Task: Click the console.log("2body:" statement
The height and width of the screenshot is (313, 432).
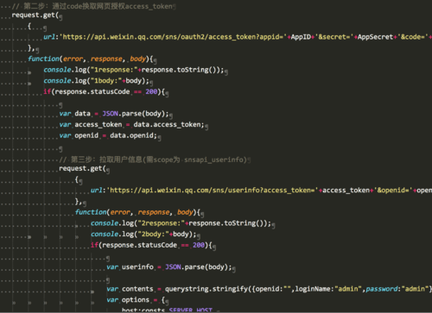Action: (x=143, y=235)
